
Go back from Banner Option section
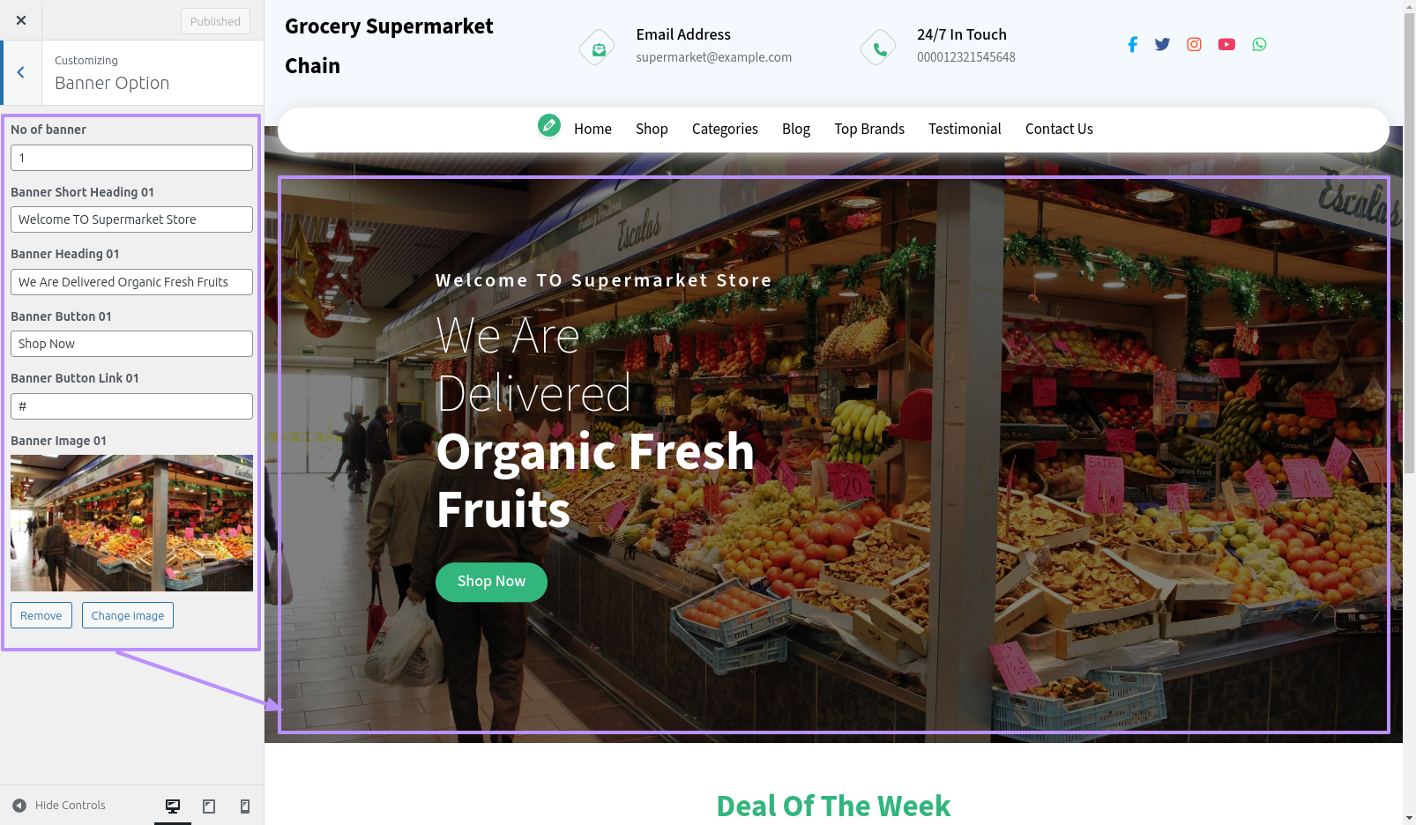[21, 72]
